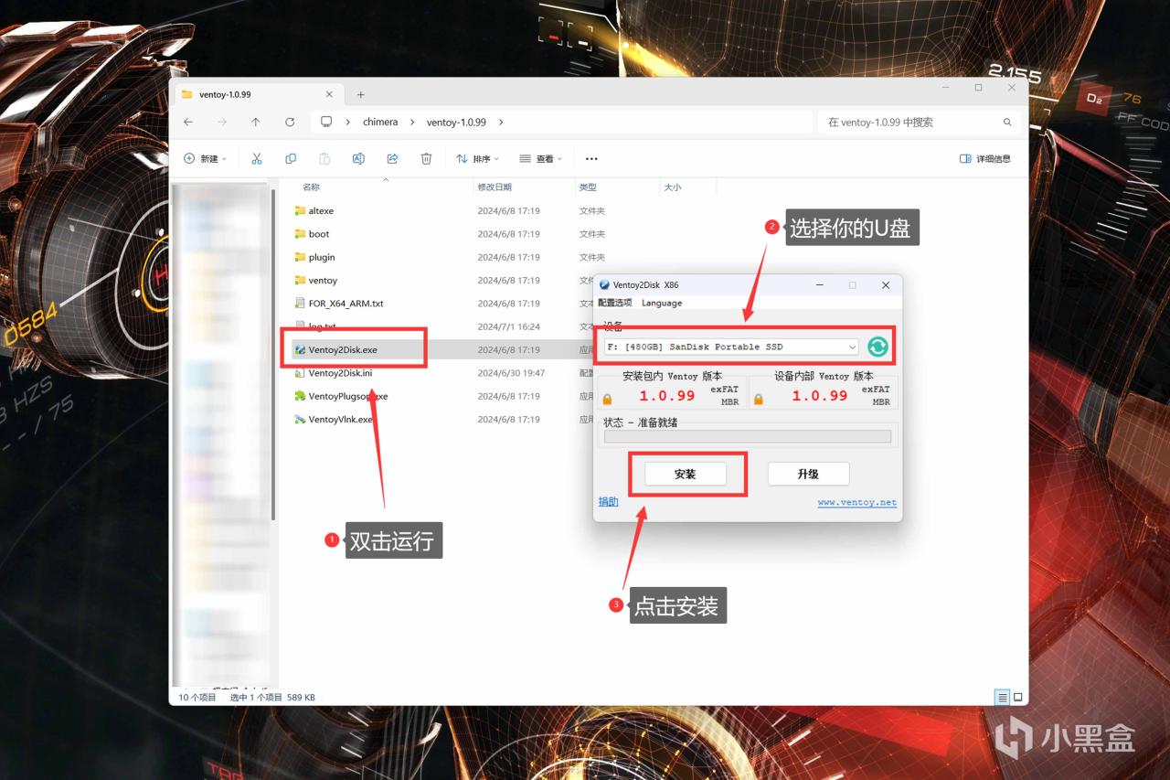Click the 安装 (Install) button
Viewport: 1170px width, 780px height.
click(686, 474)
